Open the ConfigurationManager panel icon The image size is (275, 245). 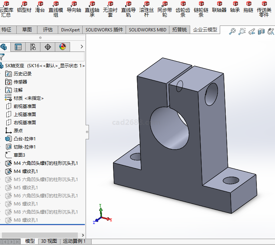pyautogui.click(x=33, y=47)
